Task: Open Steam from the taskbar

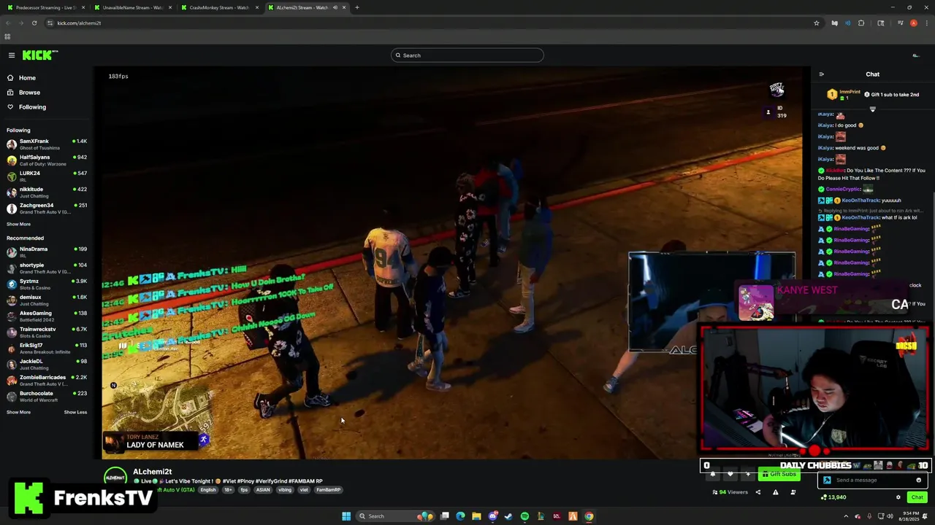Action: point(508,516)
